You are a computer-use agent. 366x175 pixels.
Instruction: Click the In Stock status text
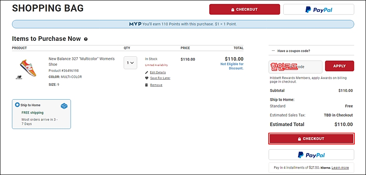[151, 59]
